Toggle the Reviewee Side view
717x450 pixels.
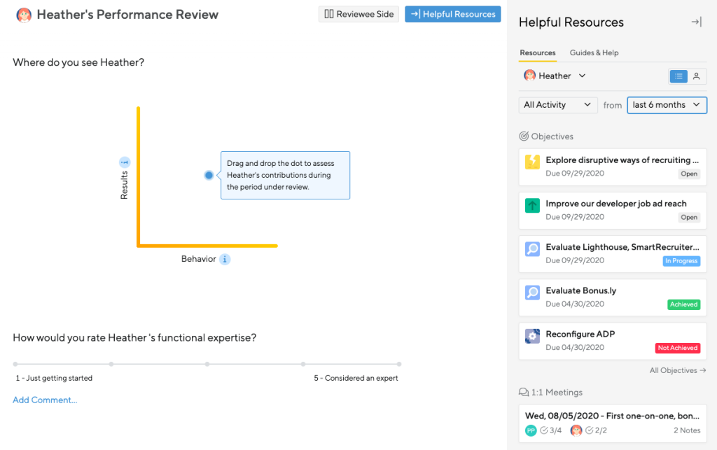click(x=358, y=14)
